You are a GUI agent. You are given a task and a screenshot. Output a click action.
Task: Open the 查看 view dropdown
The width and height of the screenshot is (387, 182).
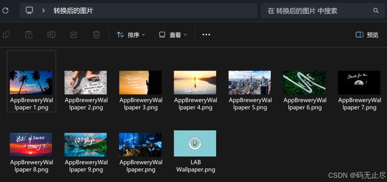point(173,35)
